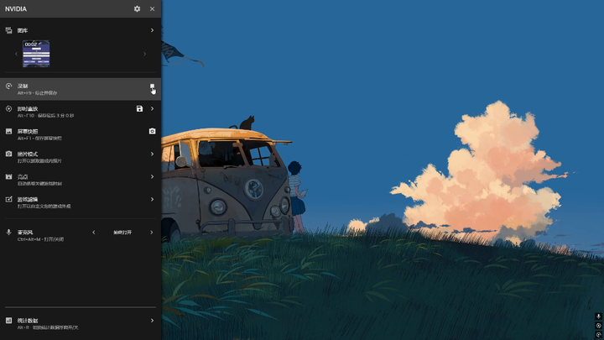
Task: Click the 即时重放 instant replay icon
Action: (9, 108)
